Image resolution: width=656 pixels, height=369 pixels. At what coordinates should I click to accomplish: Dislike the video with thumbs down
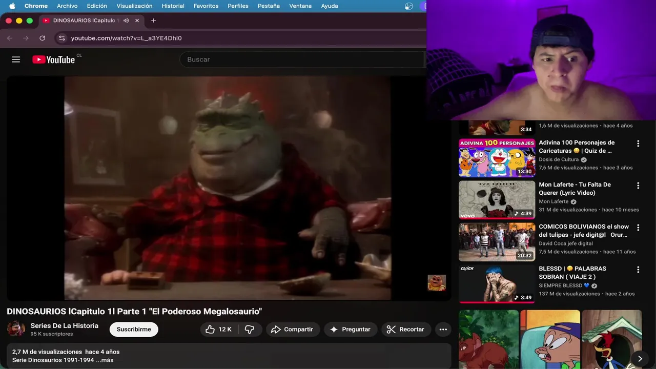point(250,329)
